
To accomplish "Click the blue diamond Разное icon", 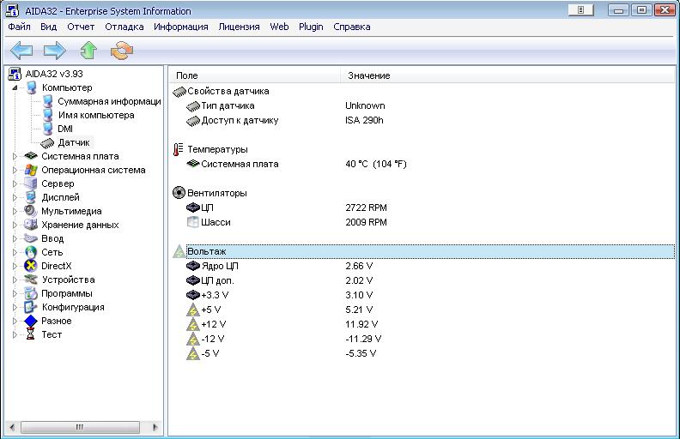I will click(31, 321).
